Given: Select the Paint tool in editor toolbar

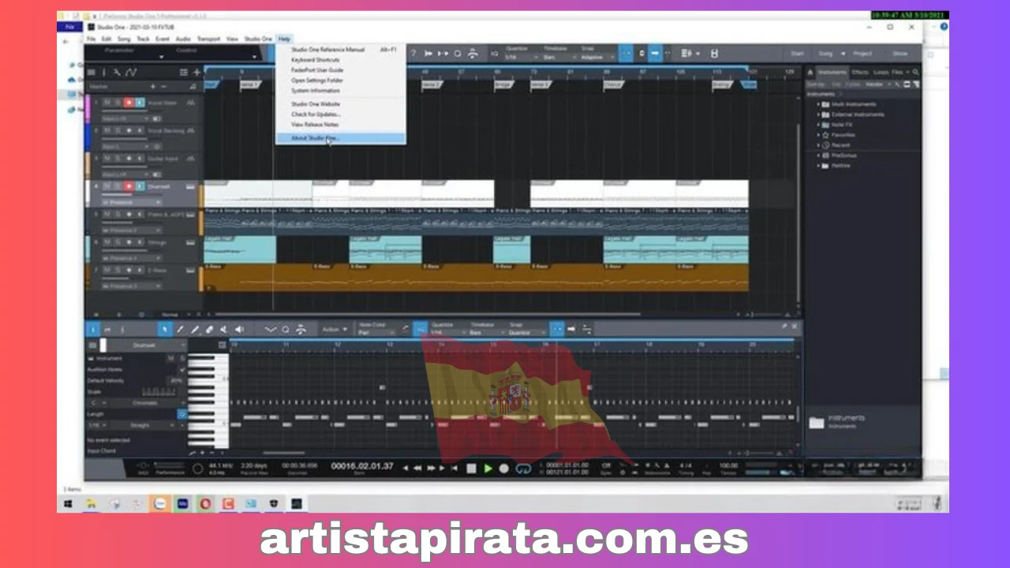Looking at the screenshot, I should tap(194, 330).
